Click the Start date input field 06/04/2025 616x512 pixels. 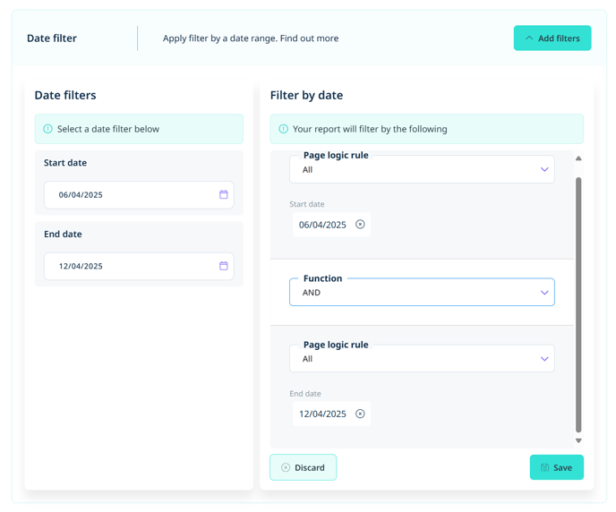[x=139, y=195]
